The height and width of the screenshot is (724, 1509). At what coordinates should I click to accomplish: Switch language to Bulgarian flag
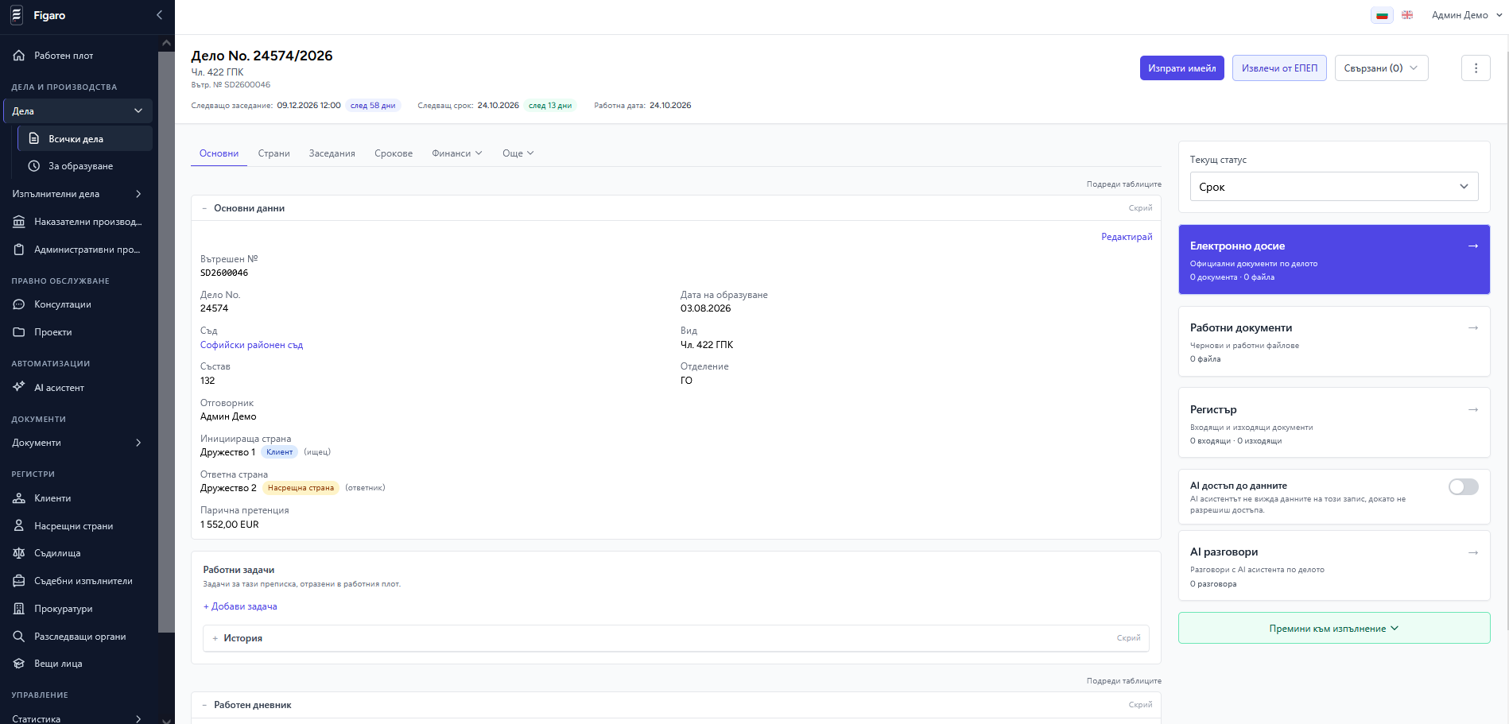(x=1382, y=15)
